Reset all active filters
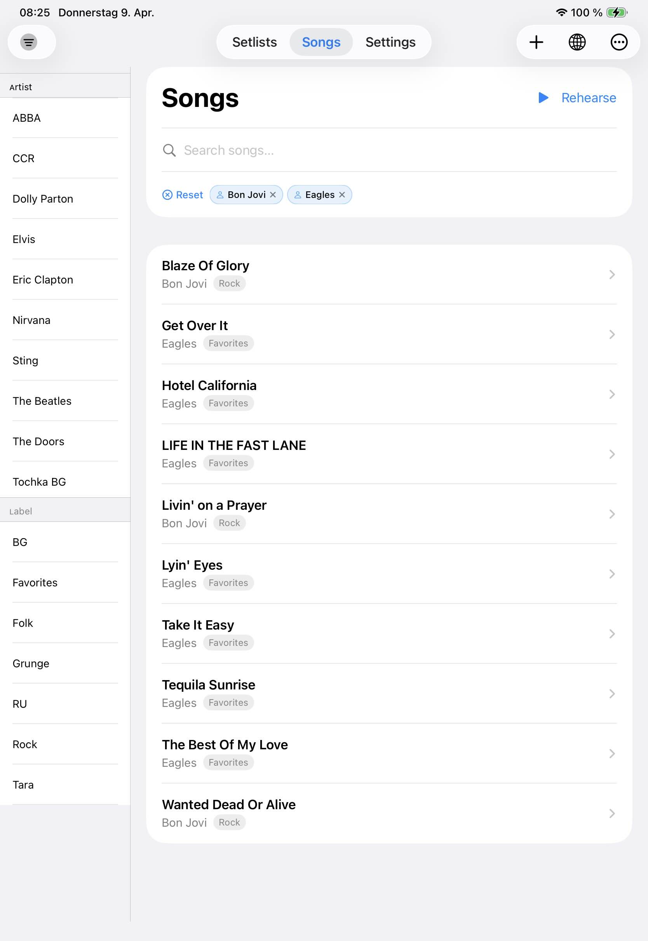The width and height of the screenshot is (648, 941). (x=182, y=195)
